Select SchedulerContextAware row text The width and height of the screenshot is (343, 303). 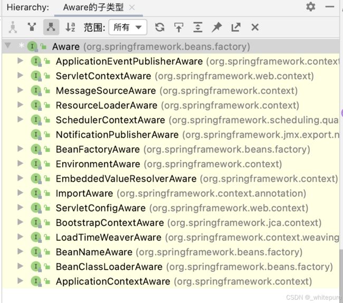(110, 120)
